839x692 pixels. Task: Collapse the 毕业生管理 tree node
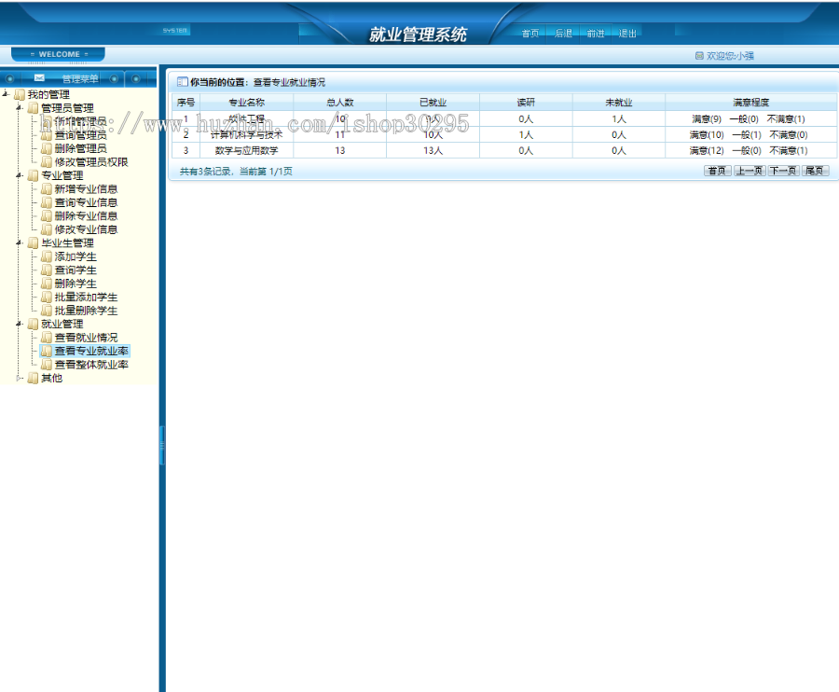click(17, 242)
